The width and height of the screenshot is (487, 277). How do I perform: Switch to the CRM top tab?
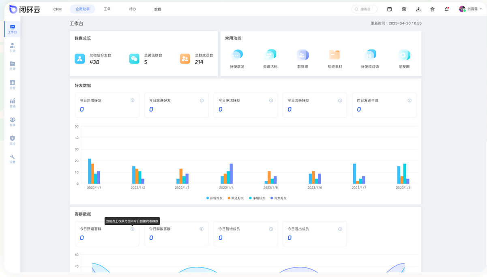(x=58, y=9)
